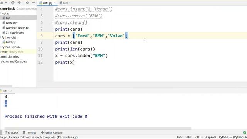Click output value 3 in console
This screenshot has width=247, height=139.
click(x=6, y=97)
